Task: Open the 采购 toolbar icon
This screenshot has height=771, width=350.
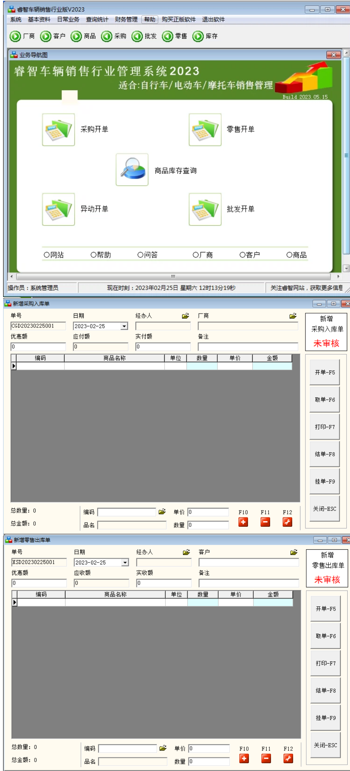Action: [x=107, y=36]
